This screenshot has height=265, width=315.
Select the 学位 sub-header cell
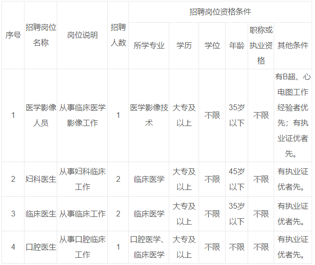pos(213,46)
